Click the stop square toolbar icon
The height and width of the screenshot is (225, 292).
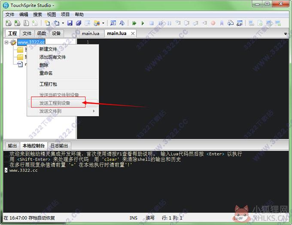point(152,23)
